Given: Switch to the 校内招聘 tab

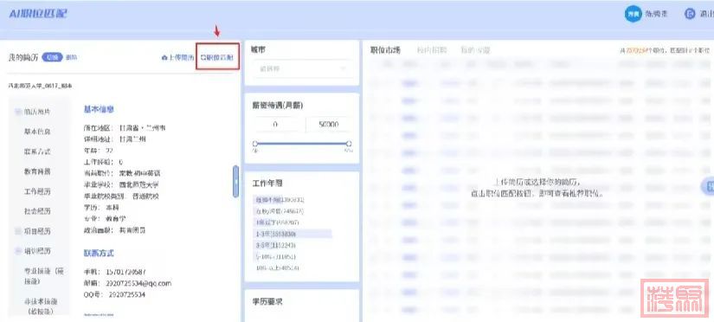Looking at the screenshot, I should pyautogui.click(x=431, y=50).
